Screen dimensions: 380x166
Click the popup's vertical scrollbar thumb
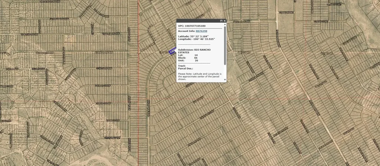tap(225, 44)
